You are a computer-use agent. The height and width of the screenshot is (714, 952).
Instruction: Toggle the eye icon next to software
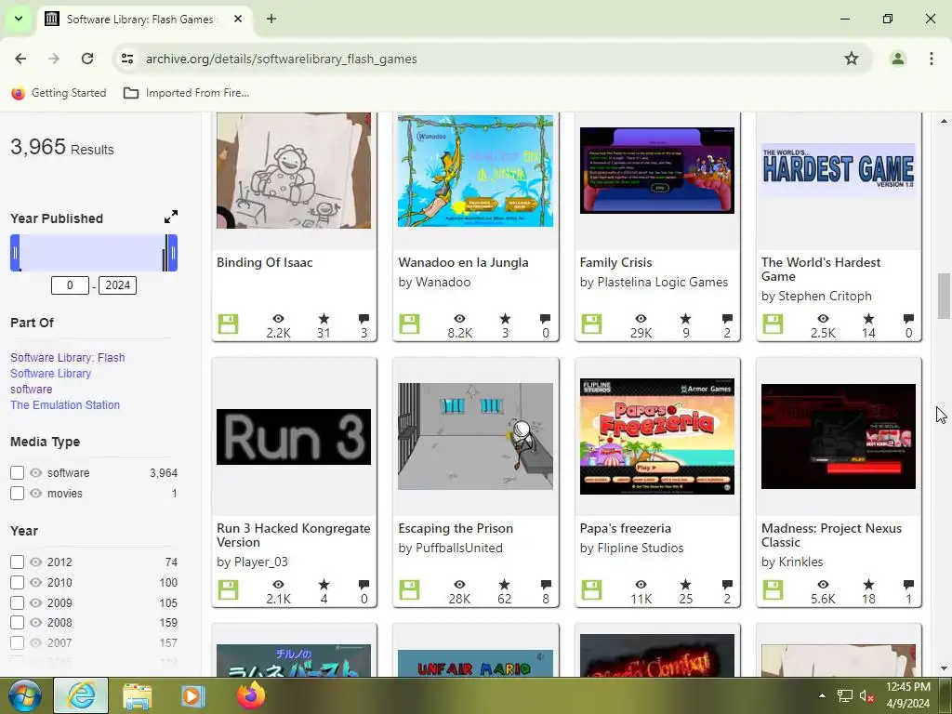[36, 473]
